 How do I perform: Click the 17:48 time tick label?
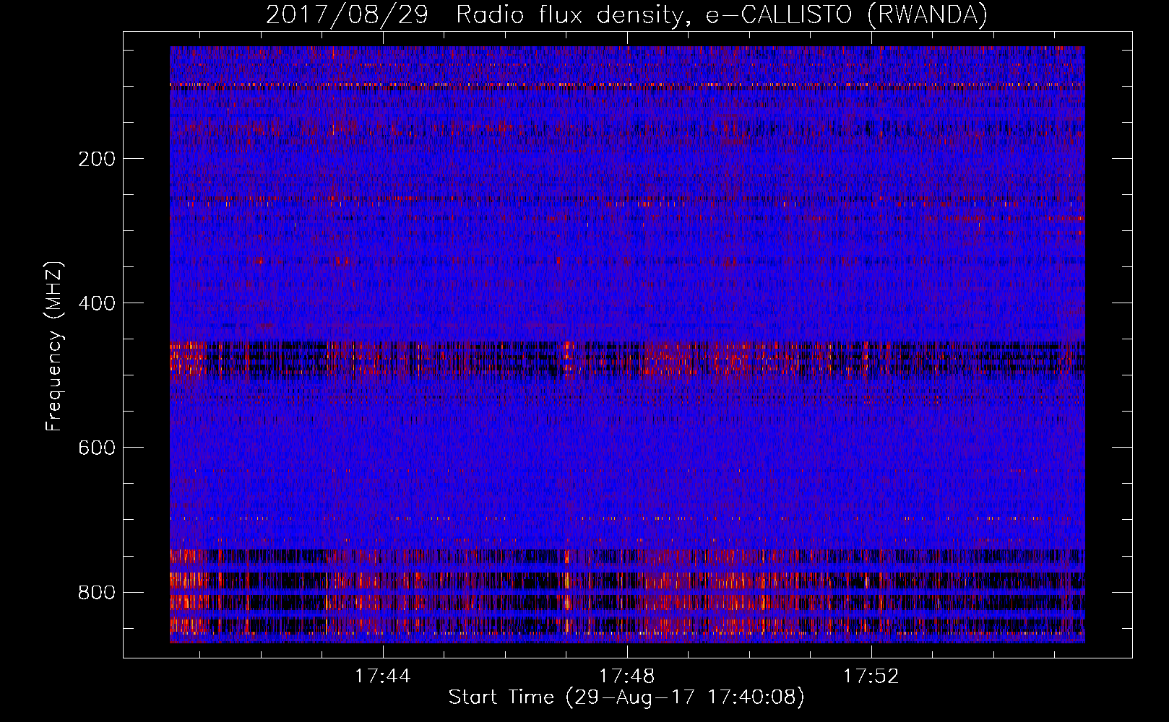(x=627, y=677)
